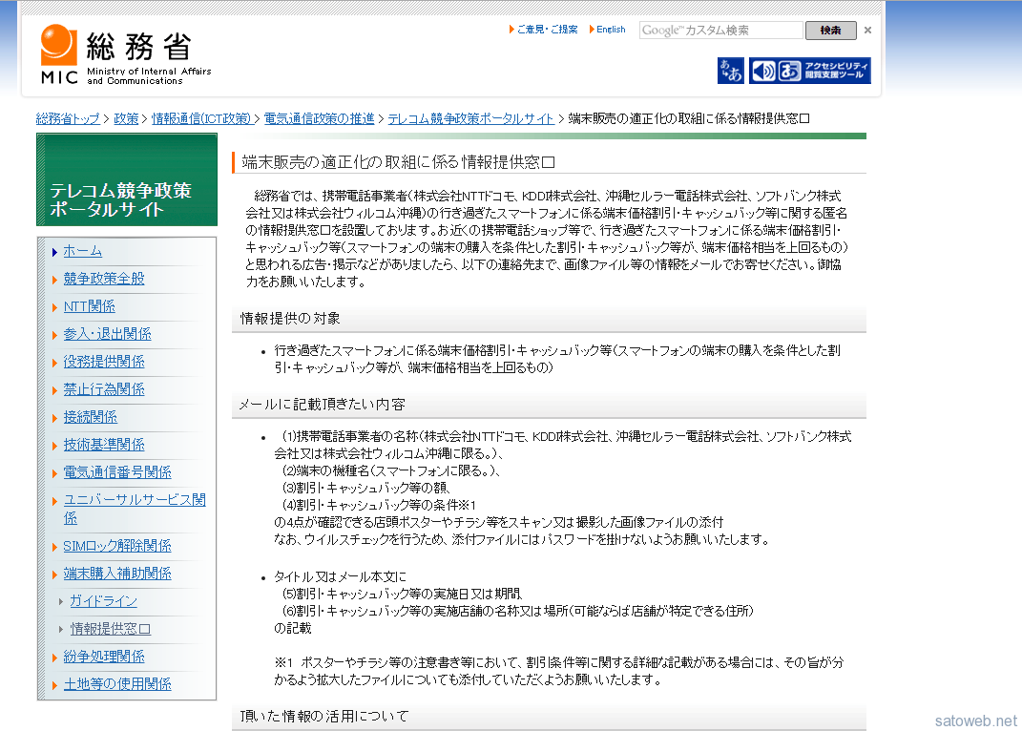Click the page heading 端末販売の適正化の取組に係る情報提供窓口

(398, 162)
